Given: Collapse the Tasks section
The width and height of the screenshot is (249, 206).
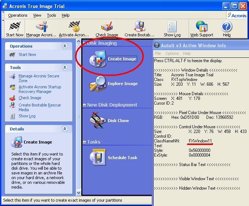Looking at the screenshot, I should point(85,142).
